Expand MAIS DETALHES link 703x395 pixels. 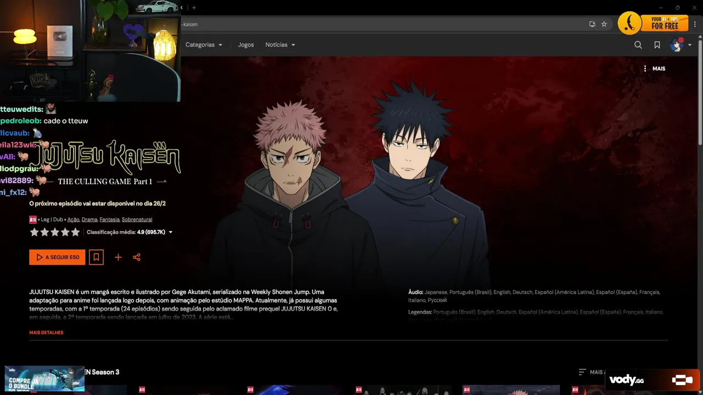click(46, 332)
